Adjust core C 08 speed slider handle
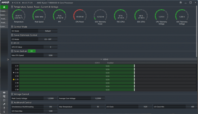The width and height of the screenshot is (198, 114). [x=134, y=90]
